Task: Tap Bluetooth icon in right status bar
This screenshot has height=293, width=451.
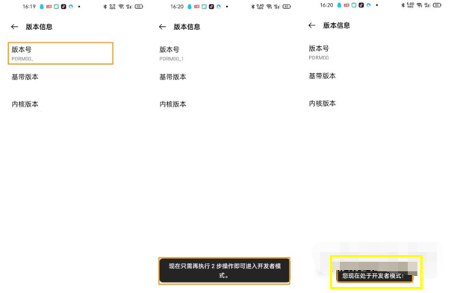Action: click(x=403, y=5)
